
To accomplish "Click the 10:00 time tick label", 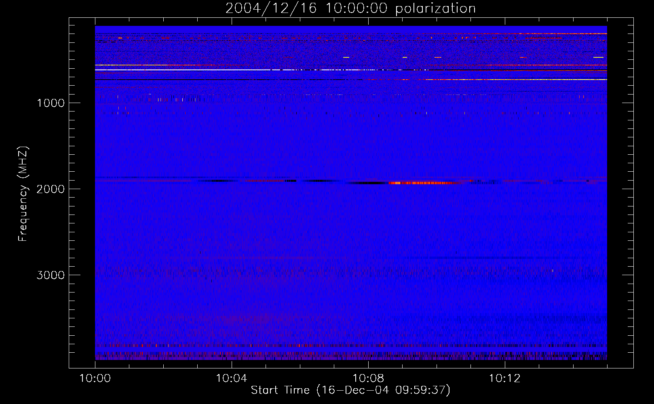I will (x=95, y=379).
